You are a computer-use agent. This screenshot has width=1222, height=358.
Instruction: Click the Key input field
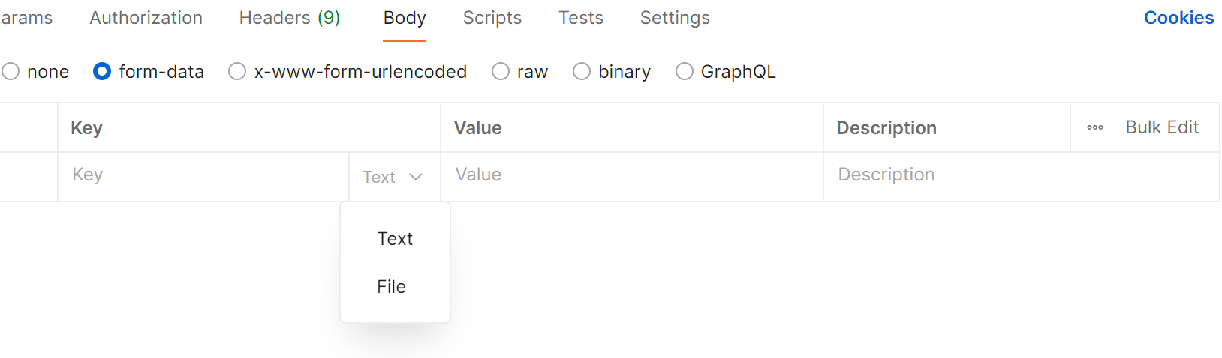click(203, 175)
